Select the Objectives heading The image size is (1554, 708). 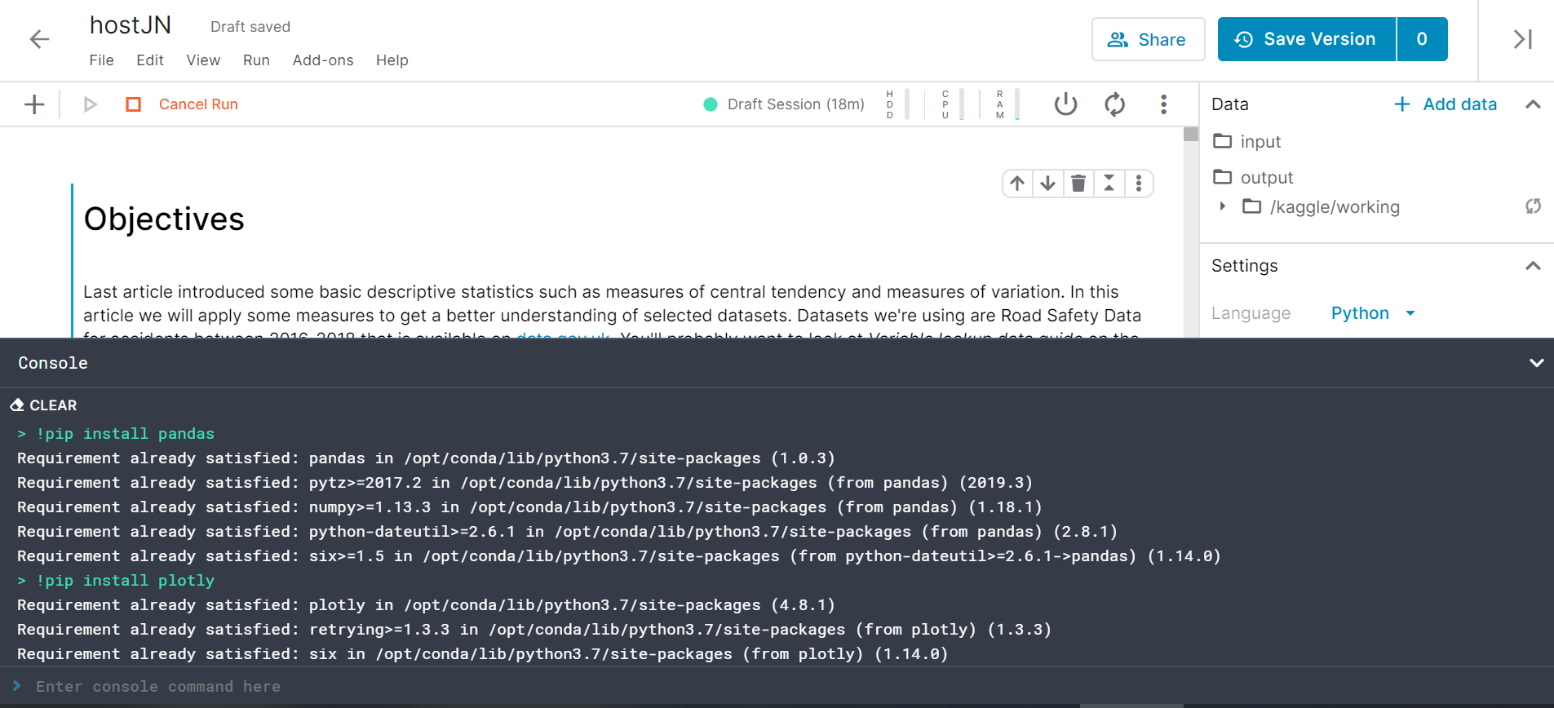(x=164, y=219)
